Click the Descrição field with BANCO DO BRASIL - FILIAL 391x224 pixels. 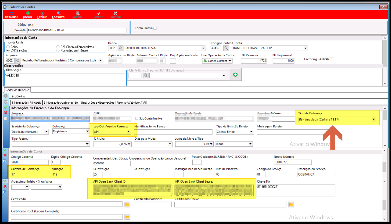click(77, 31)
